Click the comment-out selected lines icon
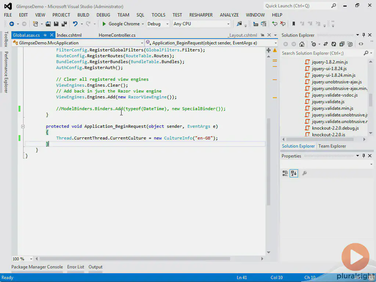Screen dimensions: 376x282 tap(275, 24)
